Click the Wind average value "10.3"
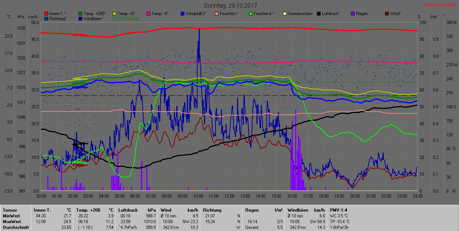 tap(194, 227)
